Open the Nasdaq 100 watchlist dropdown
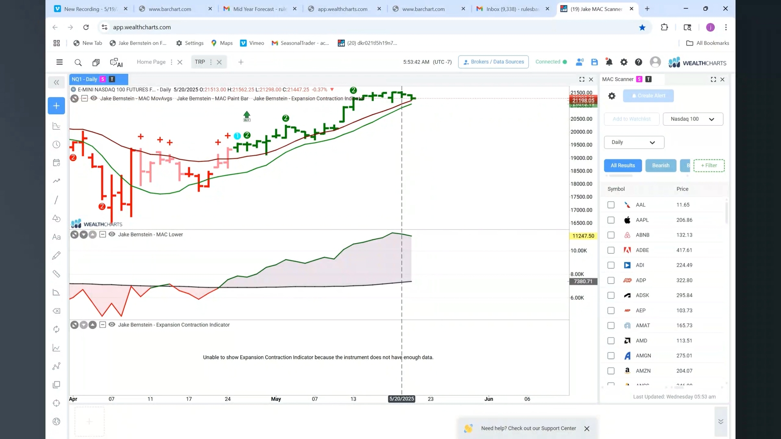This screenshot has height=439, width=781. coord(693,119)
